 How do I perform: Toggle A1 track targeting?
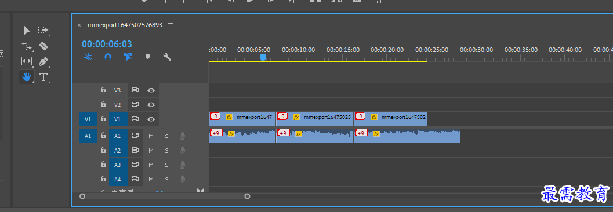click(x=118, y=136)
